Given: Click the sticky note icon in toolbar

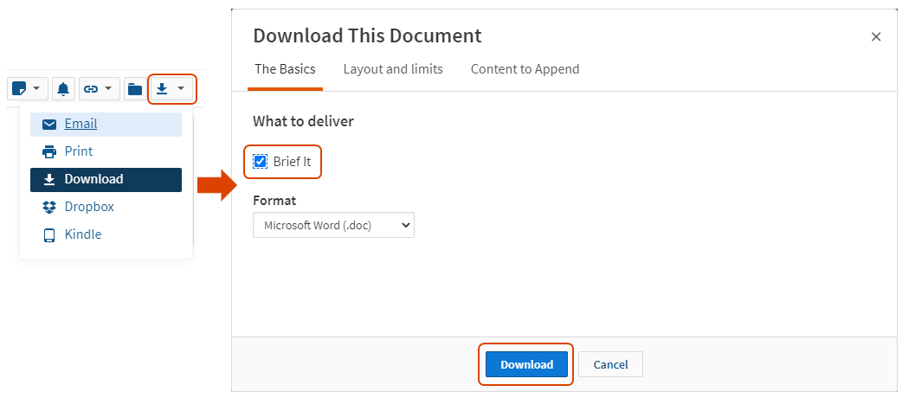Looking at the screenshot, I should point(20,88).
